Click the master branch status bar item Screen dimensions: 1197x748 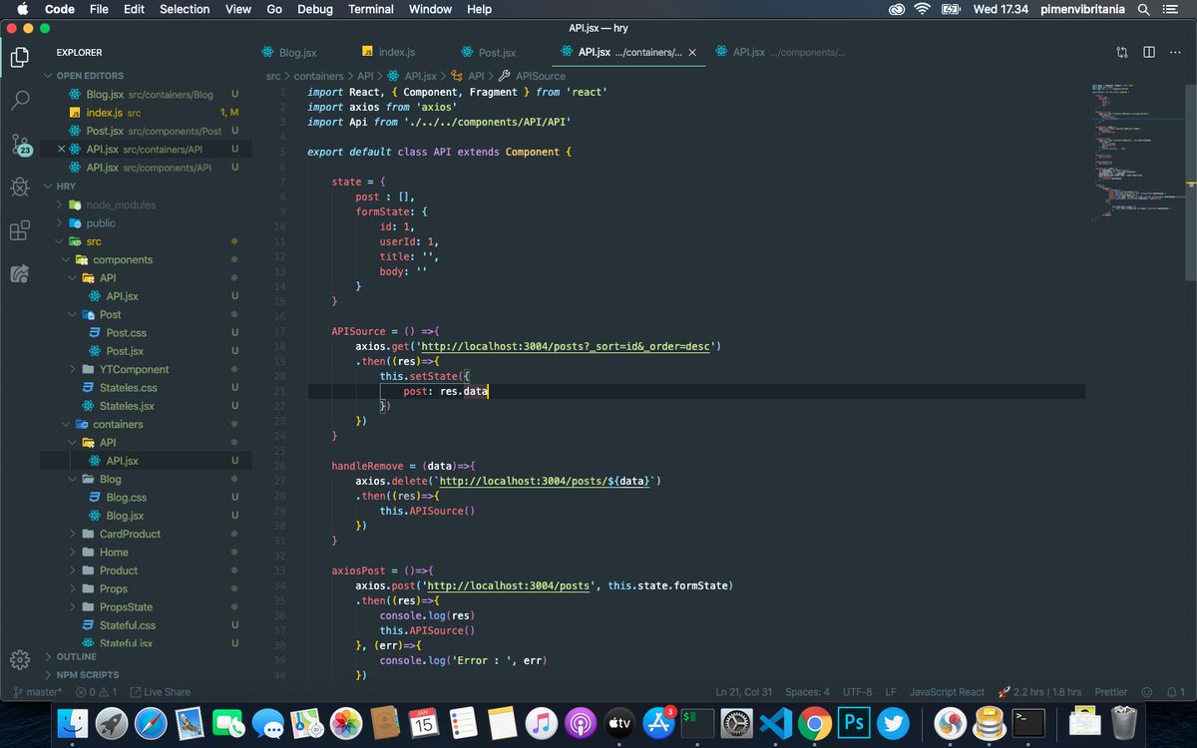pyautogui.click(x=37, y=692)
